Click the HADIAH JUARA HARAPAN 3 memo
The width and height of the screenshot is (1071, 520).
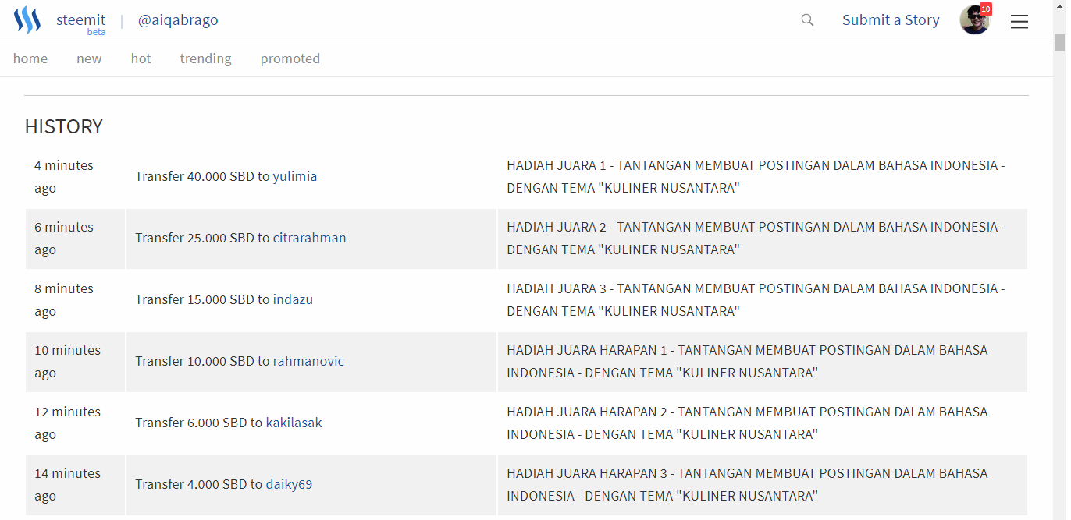(x=747, y=484)
